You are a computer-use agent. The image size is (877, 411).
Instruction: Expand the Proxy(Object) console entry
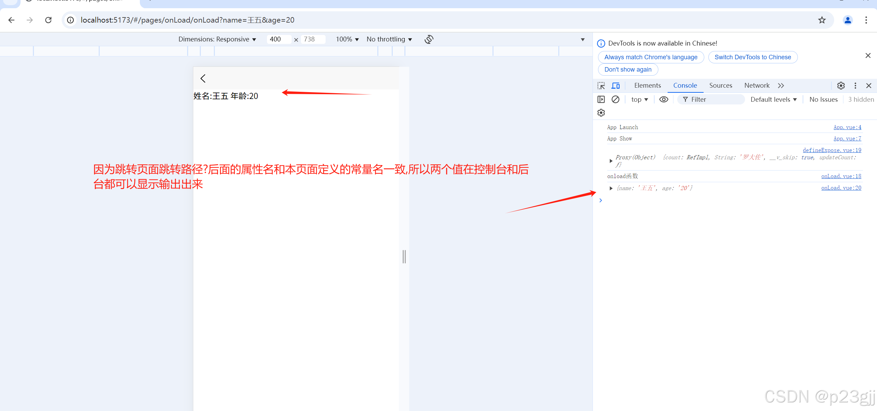click(611, 161)
